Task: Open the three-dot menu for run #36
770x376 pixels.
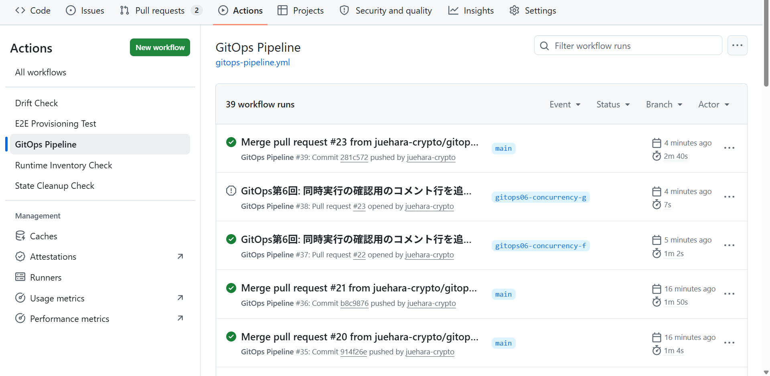Action: pos(729,294)
